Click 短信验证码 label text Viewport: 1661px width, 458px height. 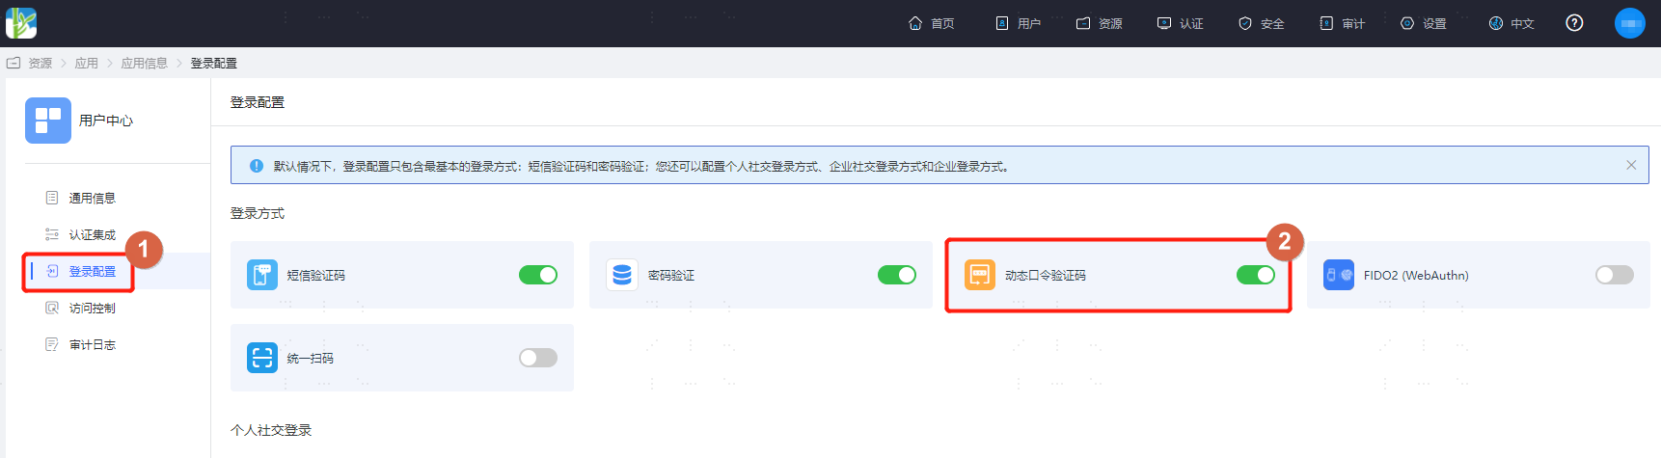pyautogui.click(x=316, y=276)
